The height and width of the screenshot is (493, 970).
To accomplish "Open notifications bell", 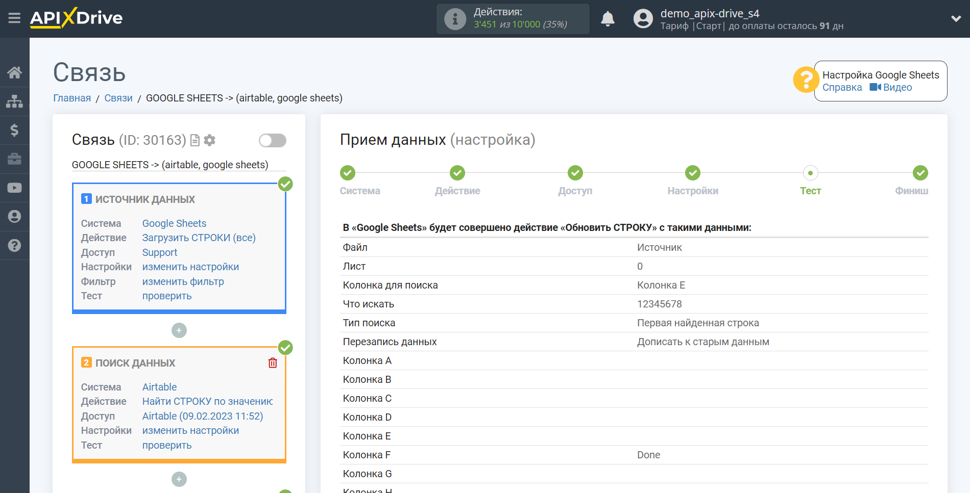I will (608, 19).
